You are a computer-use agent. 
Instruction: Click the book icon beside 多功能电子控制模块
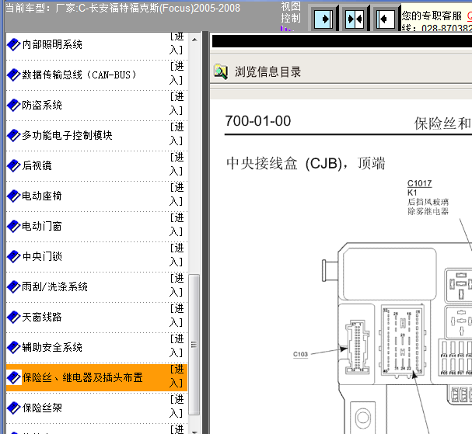[13, 136]
